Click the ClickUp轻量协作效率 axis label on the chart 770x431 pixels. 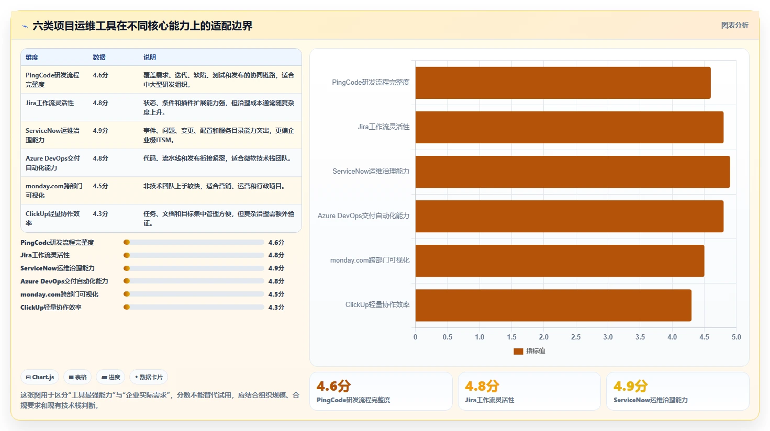[x=377, y=304]
